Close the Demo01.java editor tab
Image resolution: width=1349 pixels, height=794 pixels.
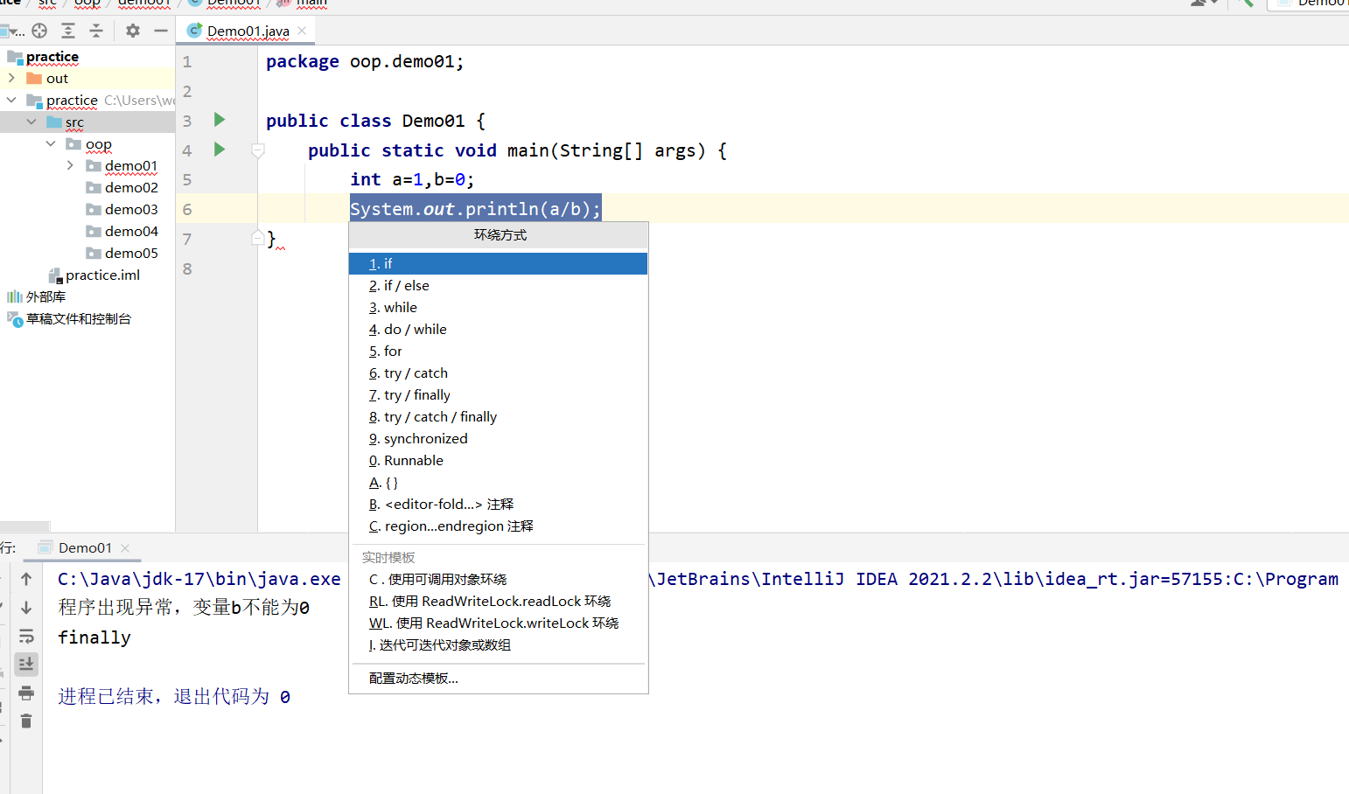[302, 31]
